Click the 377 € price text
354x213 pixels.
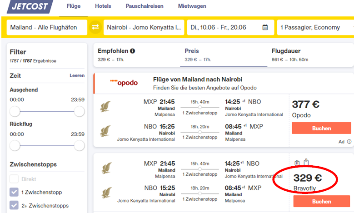click(306, 104)
